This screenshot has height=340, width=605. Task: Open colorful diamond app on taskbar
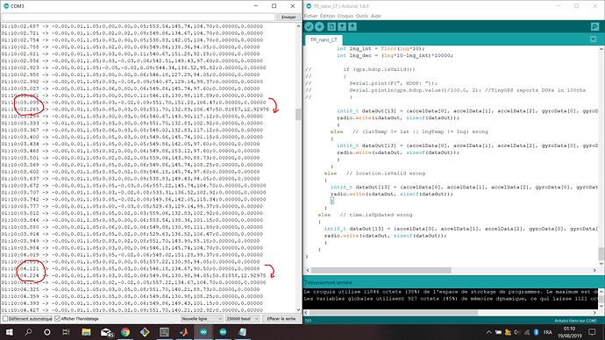click(145, 332)
